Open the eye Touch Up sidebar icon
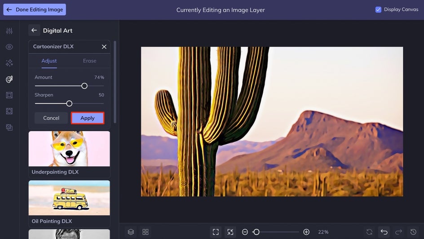 point(9,47)
